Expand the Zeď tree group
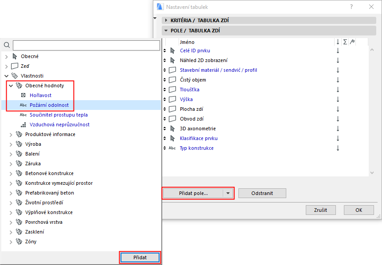Image resolution: width=382 pixels, height=265 pixels. pyautogui.click(x=7, y=66)
